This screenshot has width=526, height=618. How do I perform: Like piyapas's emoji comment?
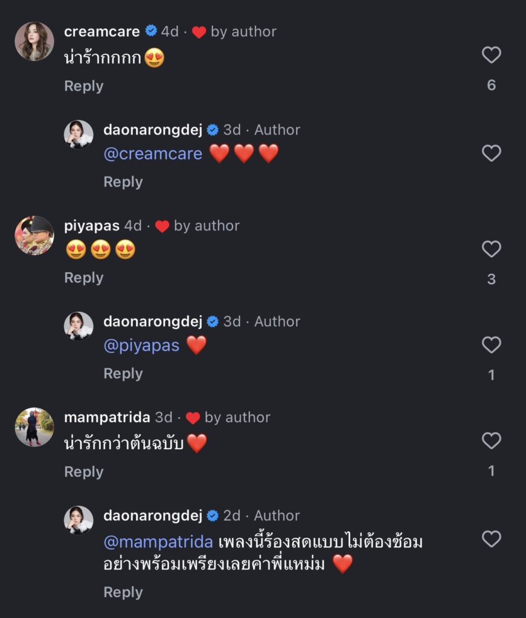492,249
